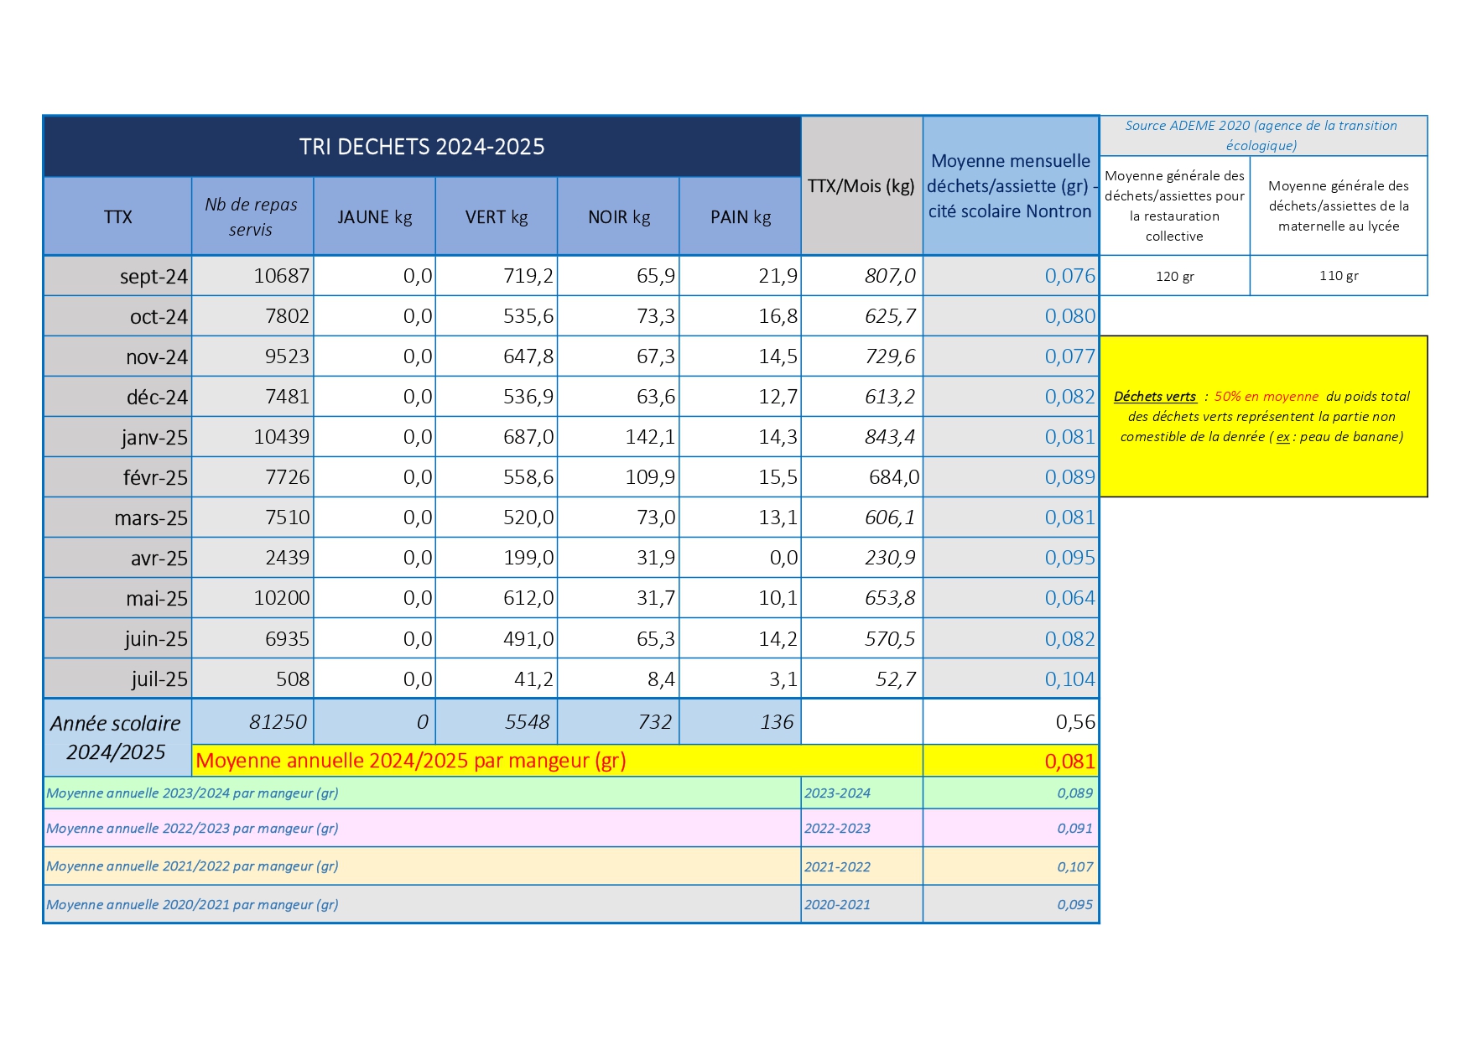Click the juil-25 total value 52,7
The width and height of the screenshot is (1472, 1040).
[861, 679]
